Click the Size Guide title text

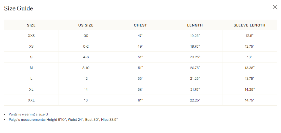(x=18, y=8)
